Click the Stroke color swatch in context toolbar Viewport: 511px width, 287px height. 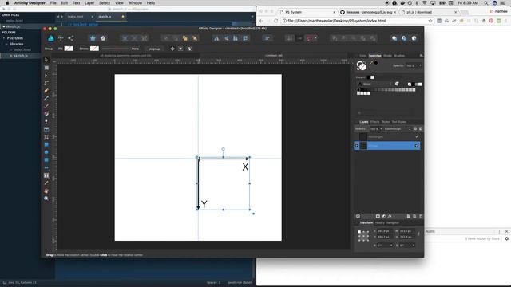pyautogui.click(x=94, y=49)
